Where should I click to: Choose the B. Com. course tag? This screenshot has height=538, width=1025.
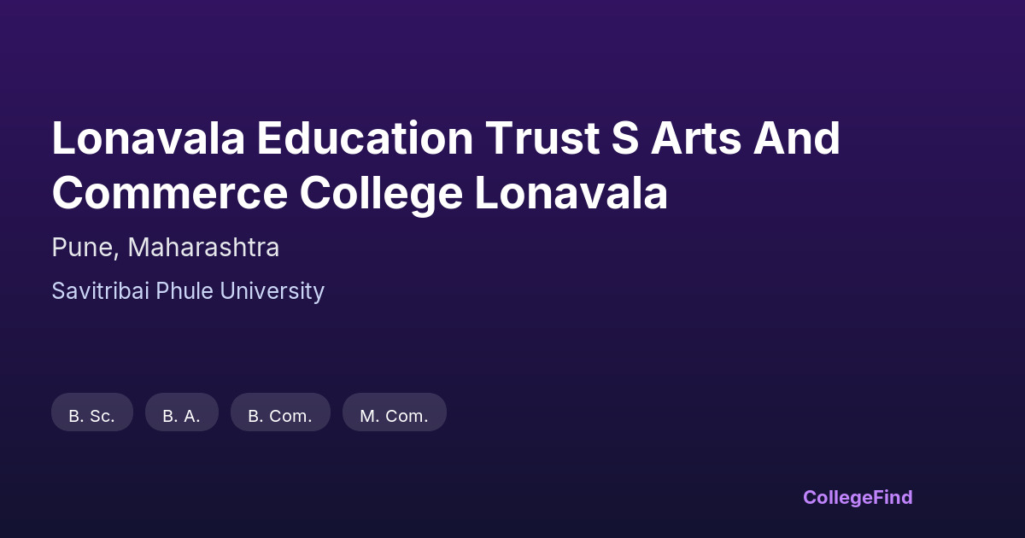280,416
